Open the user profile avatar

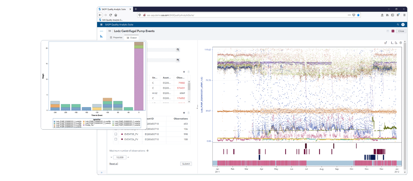tap(403, 25)
